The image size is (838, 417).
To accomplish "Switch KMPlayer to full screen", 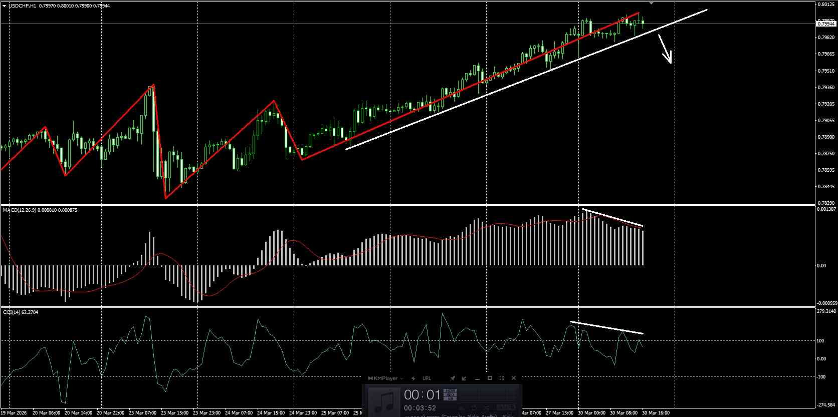I will [x=502, y=378].
